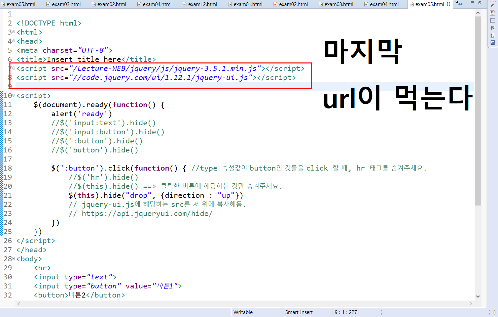
Task: Click the $(document).ready(function() line
Action: pos(99,105)
